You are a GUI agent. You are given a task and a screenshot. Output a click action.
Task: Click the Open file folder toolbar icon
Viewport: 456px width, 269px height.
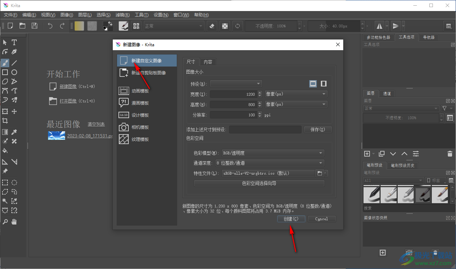coord(22,26)
